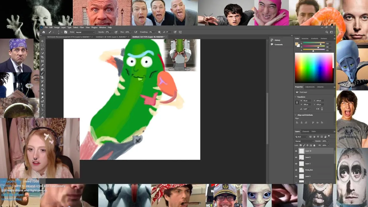The width and height of the screenshot is (368, 207).
Task: Open layer blend mode Normal dropdown
Action: click(304, 141)
